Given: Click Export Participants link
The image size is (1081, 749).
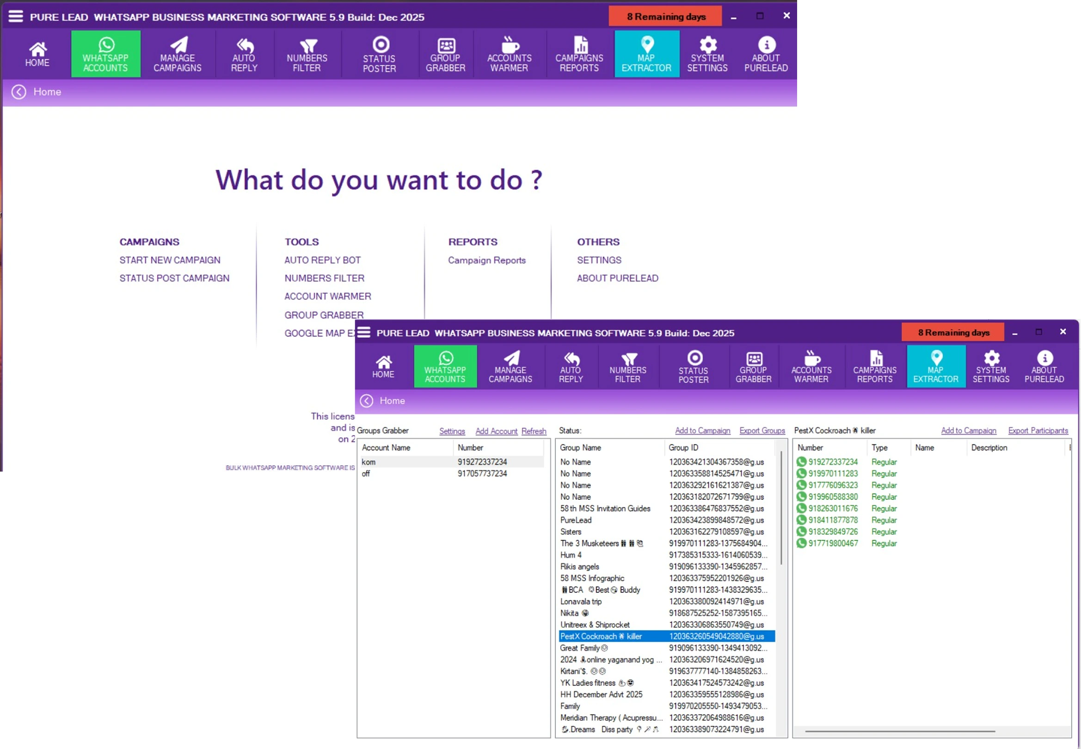Looking at the screenshot, I should point(1038,431).
